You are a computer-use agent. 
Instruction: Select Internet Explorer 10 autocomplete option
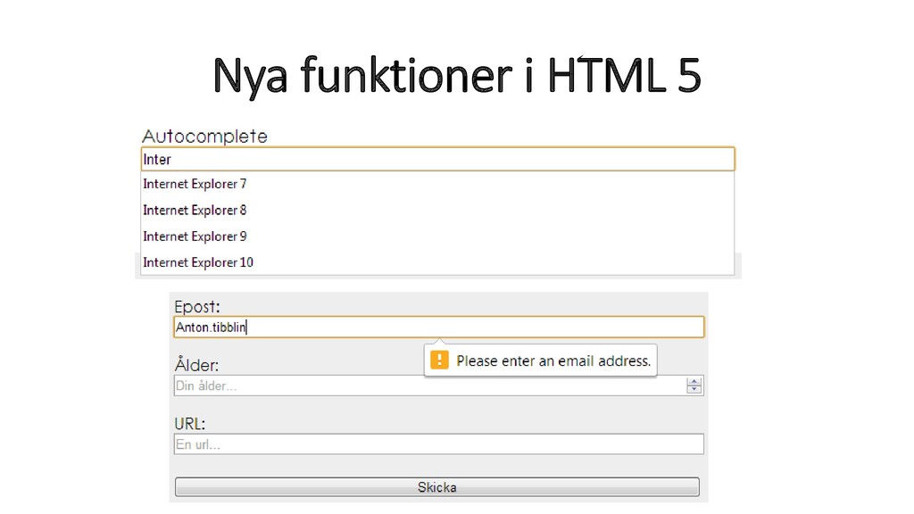[437, 263]
